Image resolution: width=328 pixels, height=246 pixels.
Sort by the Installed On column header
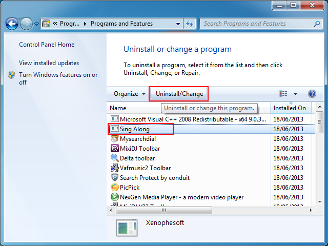click(291, 108)
